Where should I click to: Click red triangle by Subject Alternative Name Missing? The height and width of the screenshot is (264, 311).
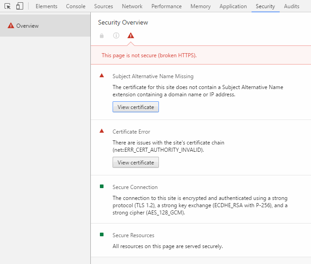coord(102,75)
